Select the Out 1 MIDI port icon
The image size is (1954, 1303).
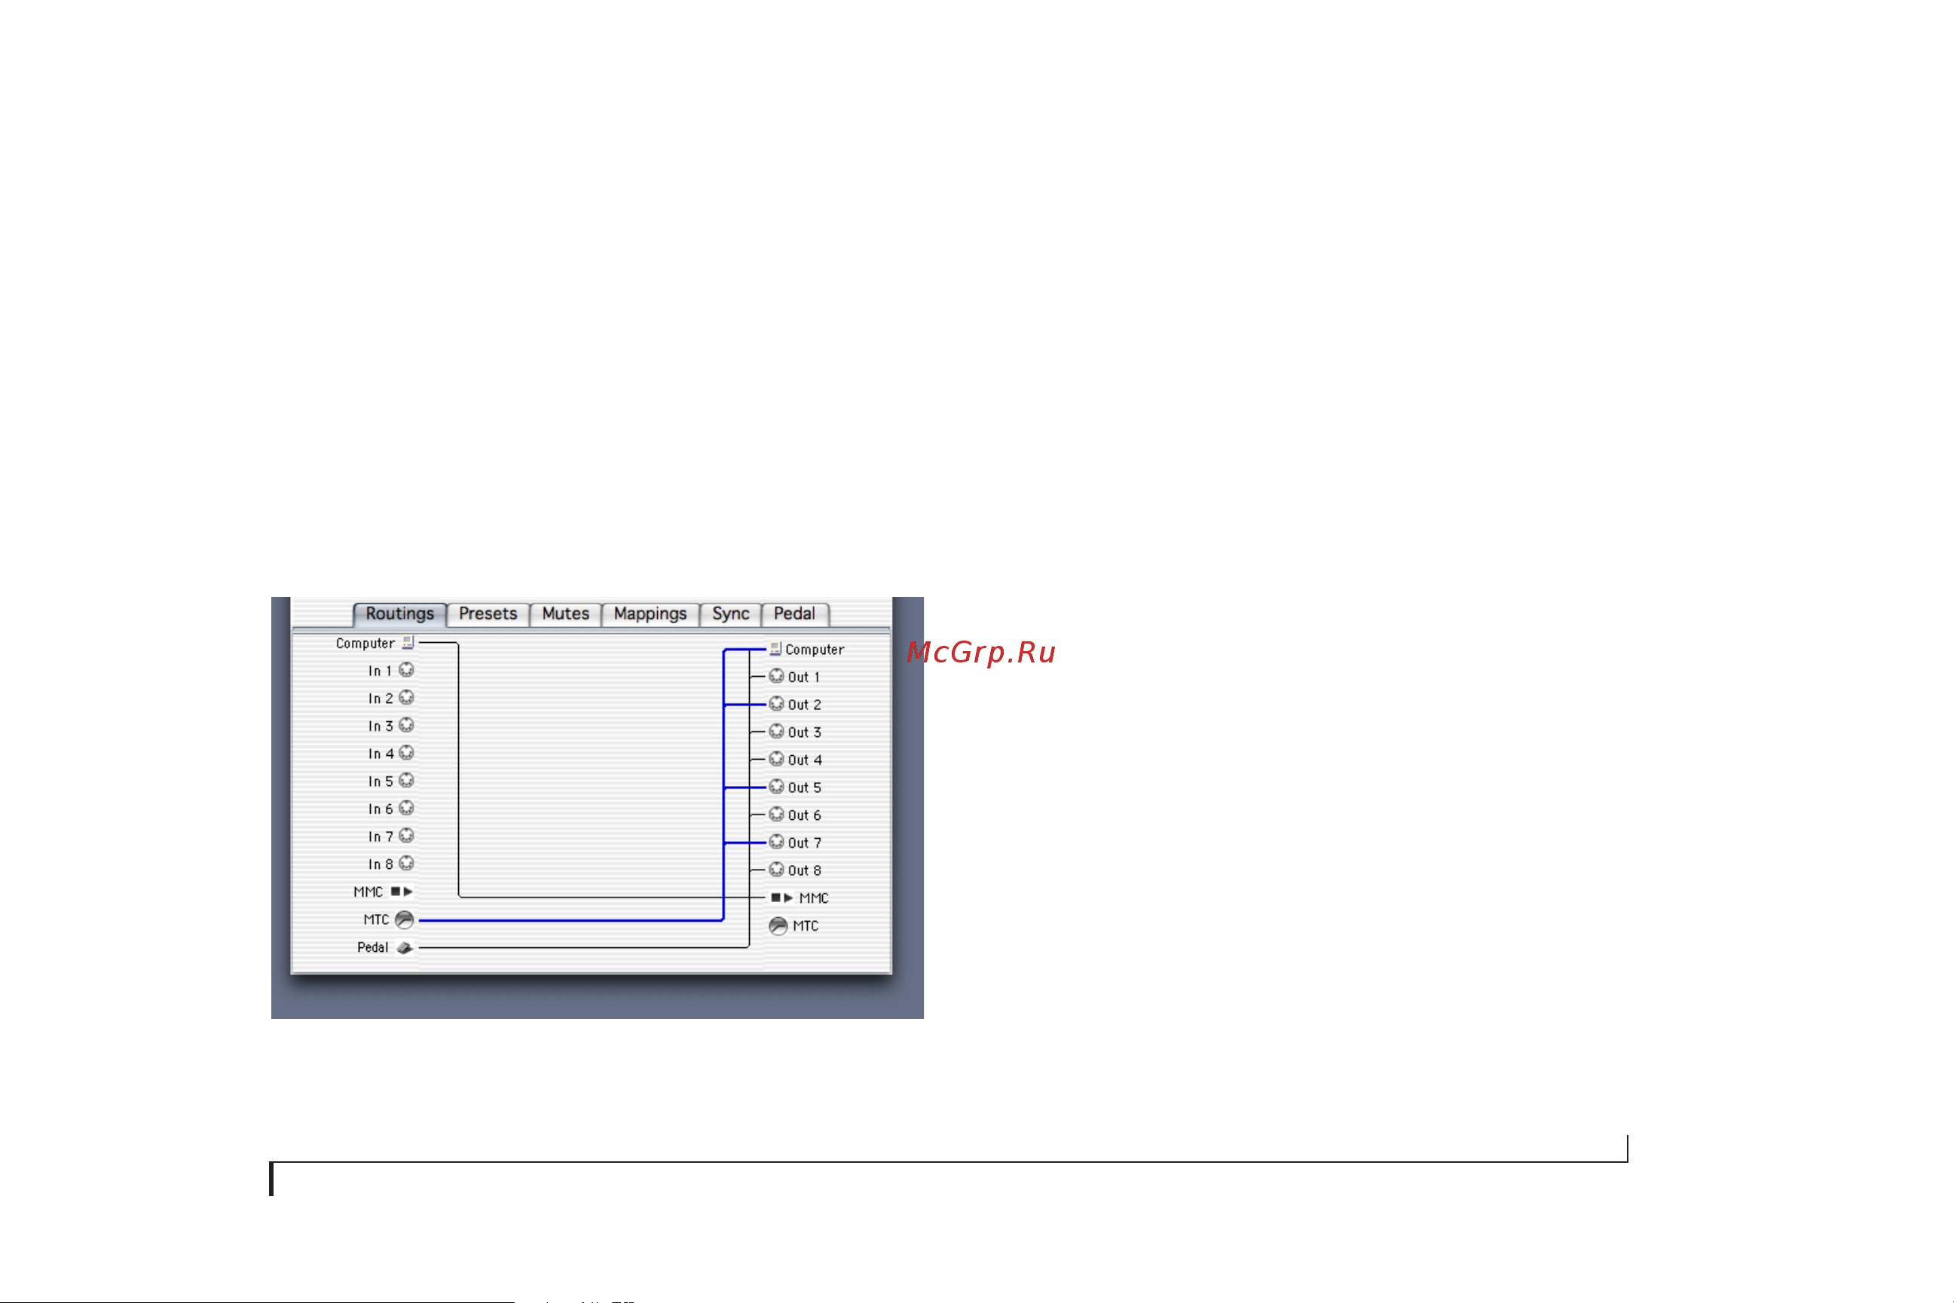coord(777,677)
